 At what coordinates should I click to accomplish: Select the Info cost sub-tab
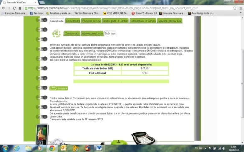[x=110, y=34]
